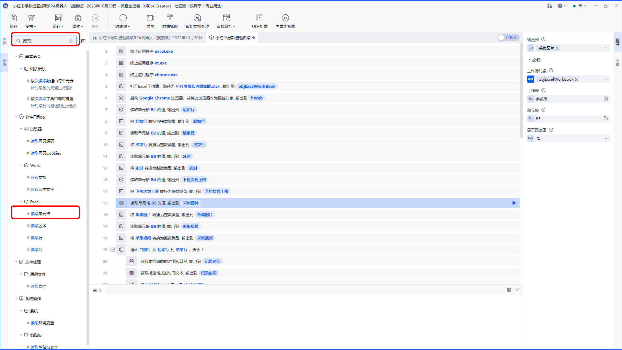Clear the output panel with the trash icon
622x350 pixels.
(509, 290)
